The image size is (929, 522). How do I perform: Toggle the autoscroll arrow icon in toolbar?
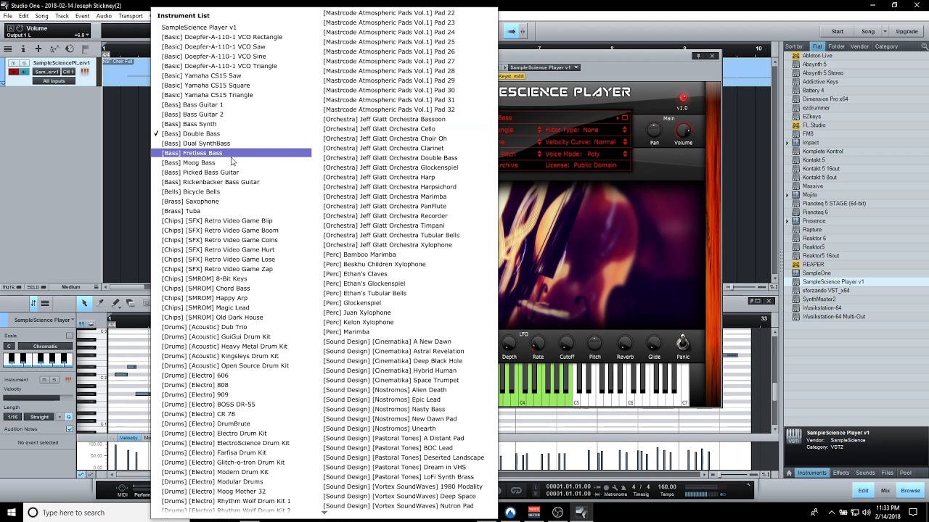coord(512,31)
